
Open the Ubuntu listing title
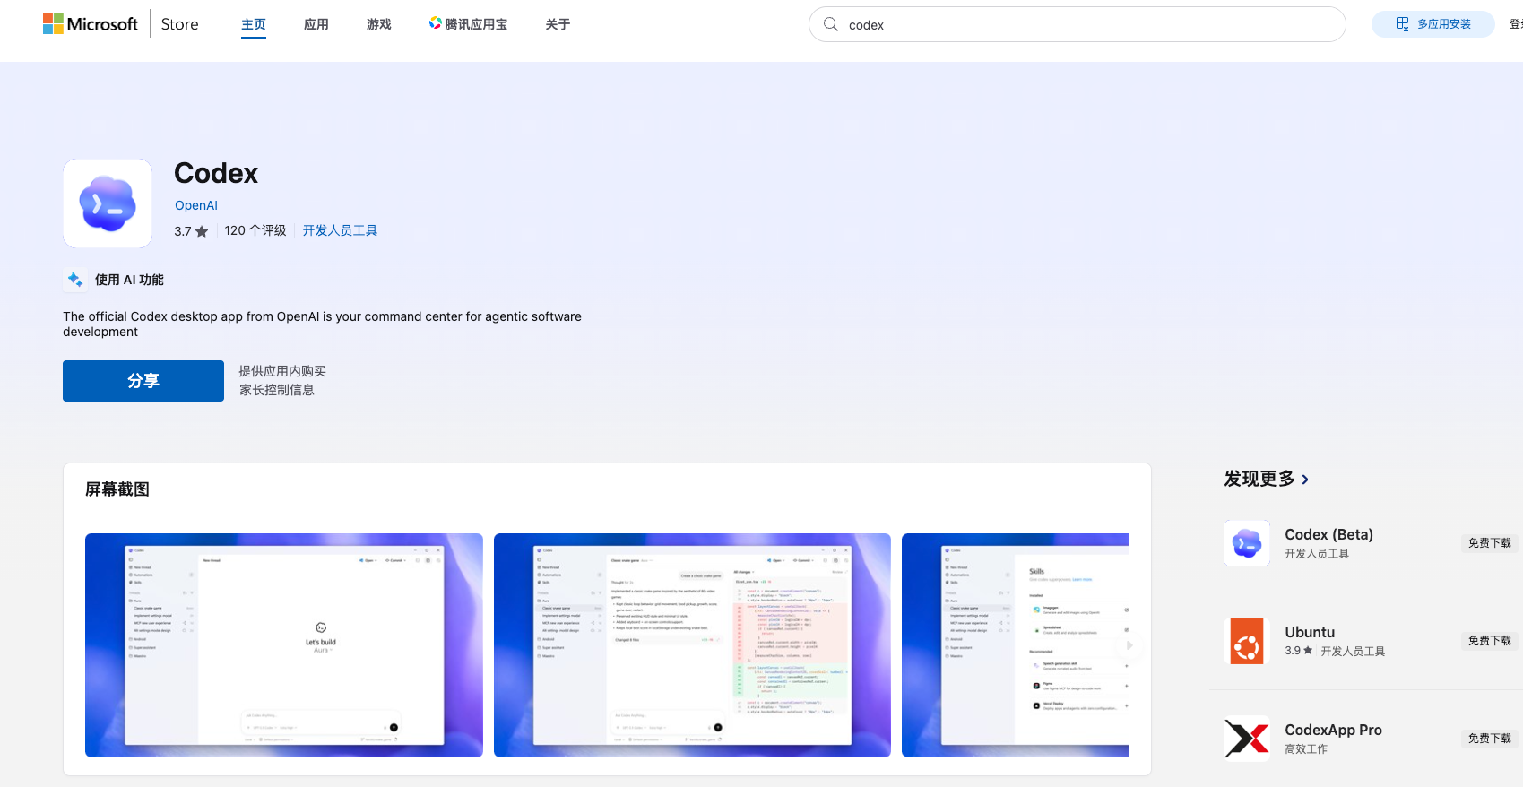tap(1310, 632)
